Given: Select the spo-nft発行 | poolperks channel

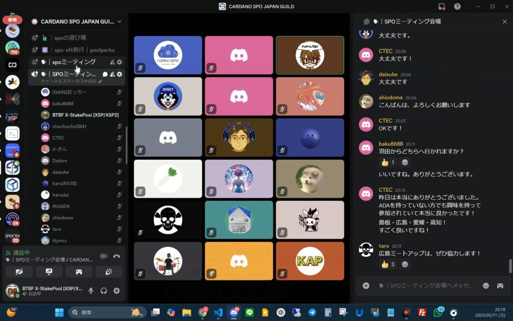Looking at the screenshot, I should pyautogui.click(x=77, y=50).
